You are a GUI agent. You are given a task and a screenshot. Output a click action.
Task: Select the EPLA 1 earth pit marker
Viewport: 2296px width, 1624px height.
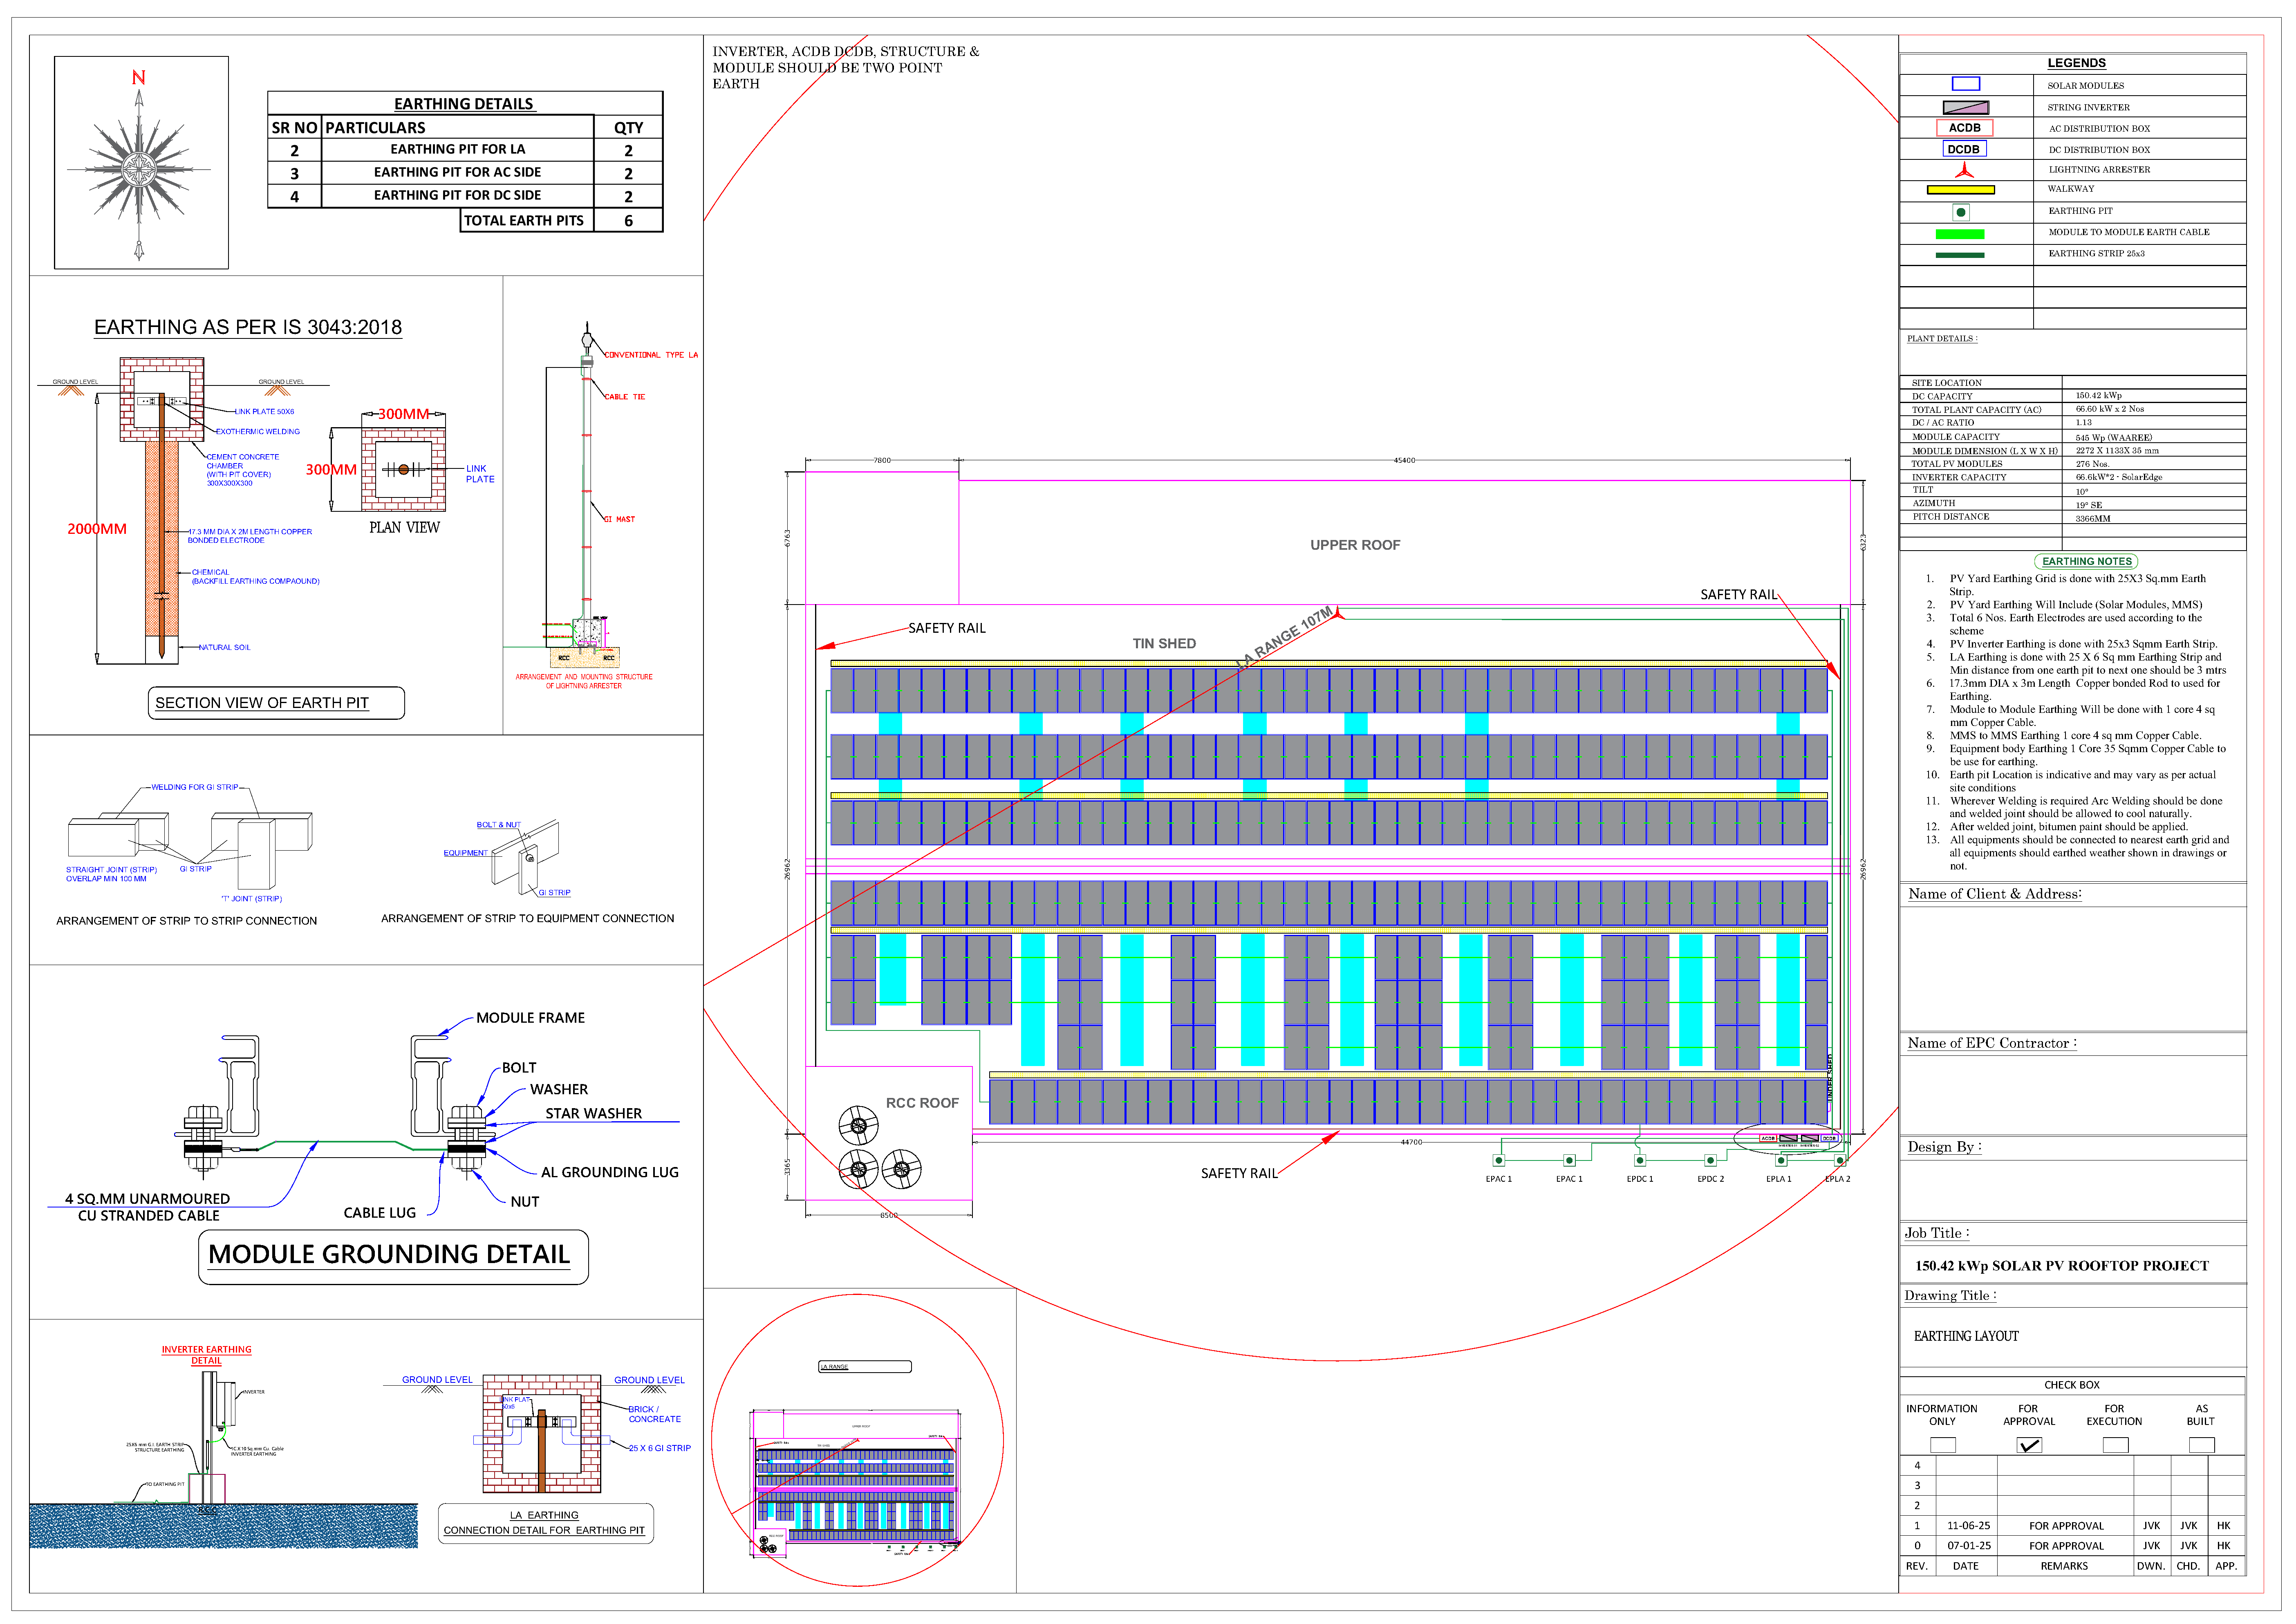click(x=1781, y=1160)
